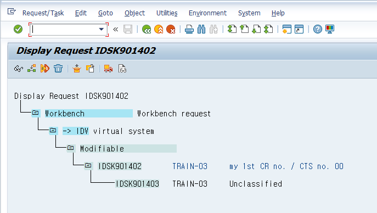
Task: Click the window menu icon left of Request/Task
Action: pyautogui.click(x=12, y=12)
